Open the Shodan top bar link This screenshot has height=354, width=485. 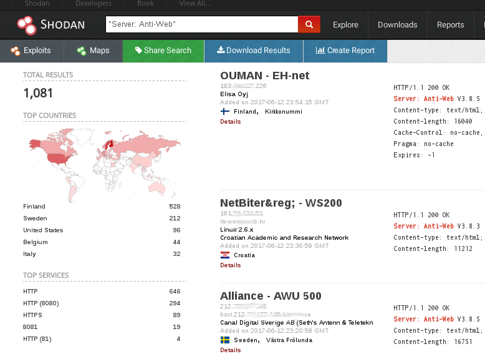pos(37,3)
